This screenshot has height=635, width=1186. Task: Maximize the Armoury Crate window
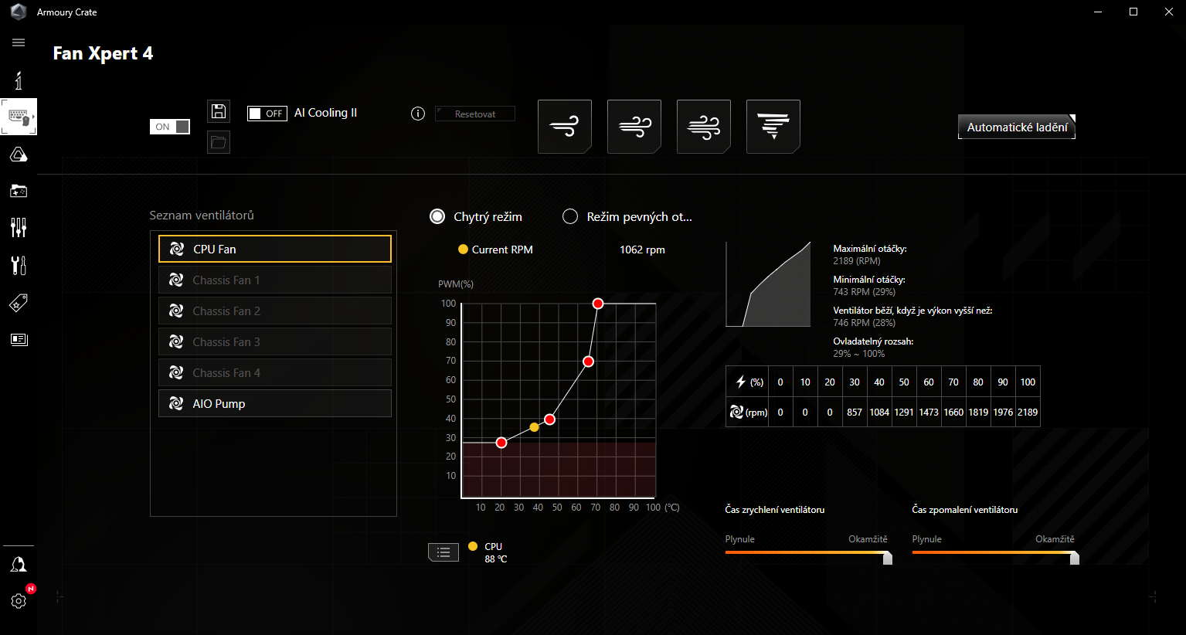coord(1133,12)
